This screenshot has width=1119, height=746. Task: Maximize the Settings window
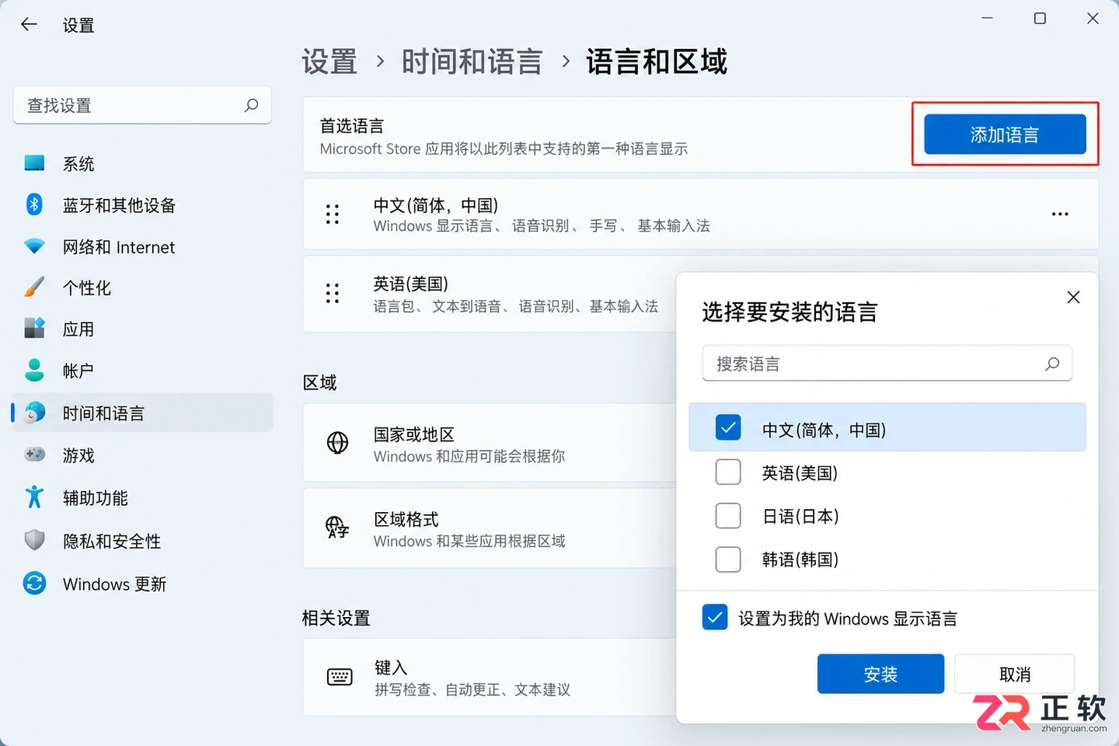click(1040, 19)
